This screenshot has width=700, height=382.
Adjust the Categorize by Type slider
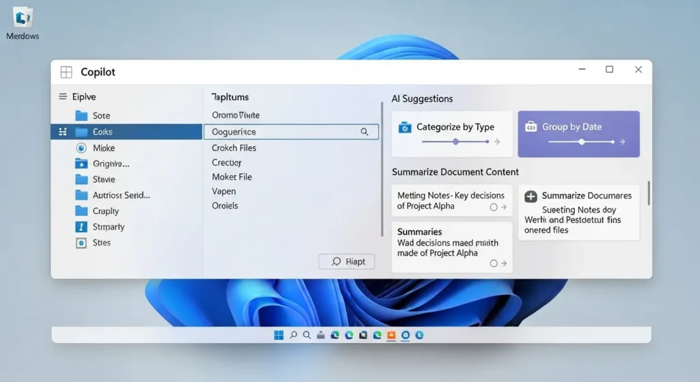[455, 141]
